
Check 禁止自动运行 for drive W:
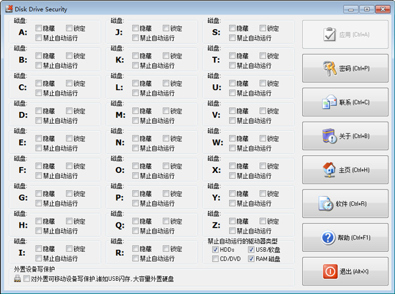232,148
